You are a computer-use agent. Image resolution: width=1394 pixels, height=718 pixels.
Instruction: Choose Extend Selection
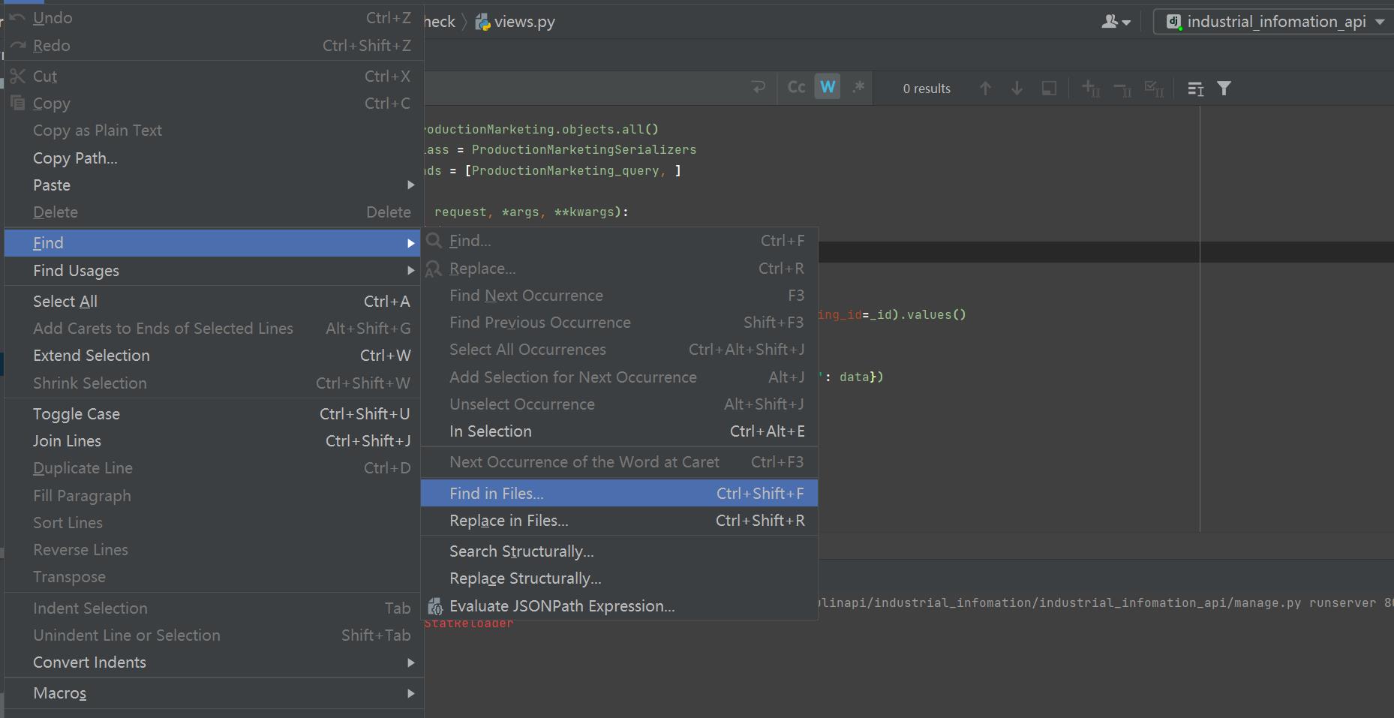(212, 356)
